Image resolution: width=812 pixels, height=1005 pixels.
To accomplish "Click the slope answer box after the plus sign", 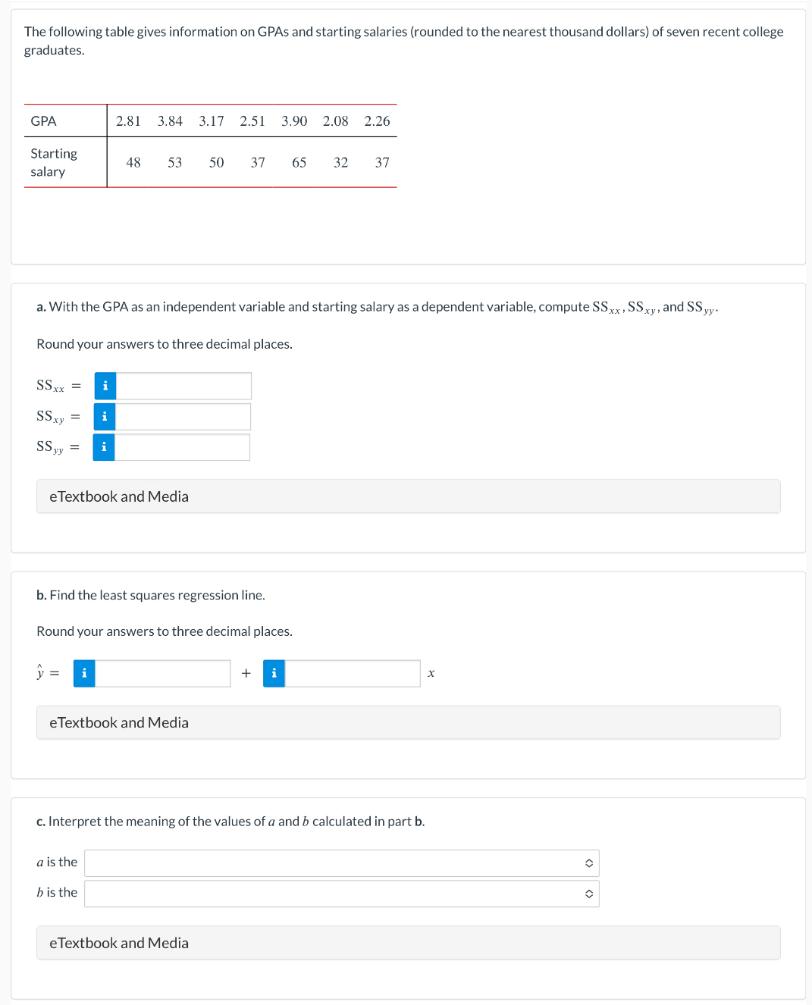I will click(x=353, y=673).
